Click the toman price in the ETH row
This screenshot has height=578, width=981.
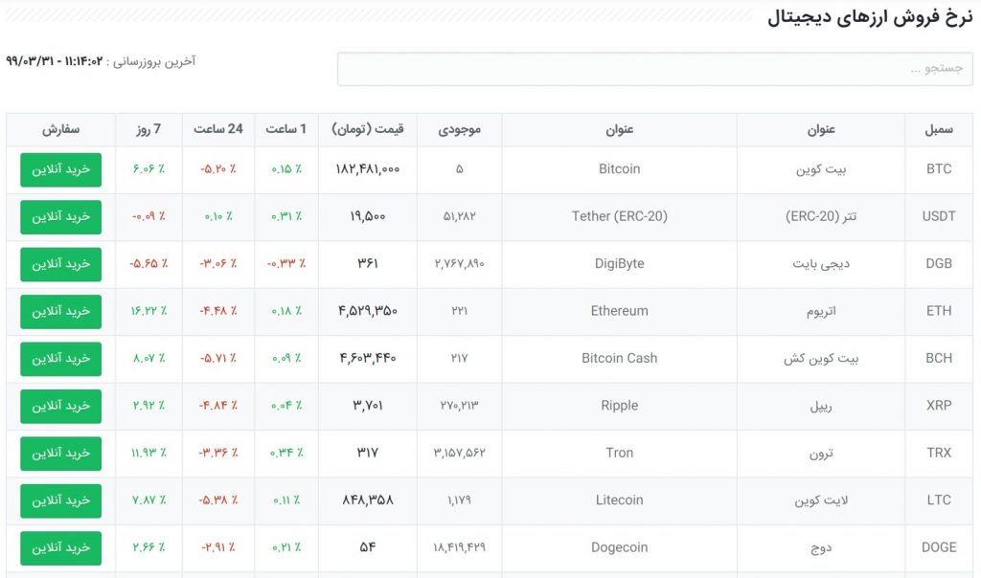point(368,311)
